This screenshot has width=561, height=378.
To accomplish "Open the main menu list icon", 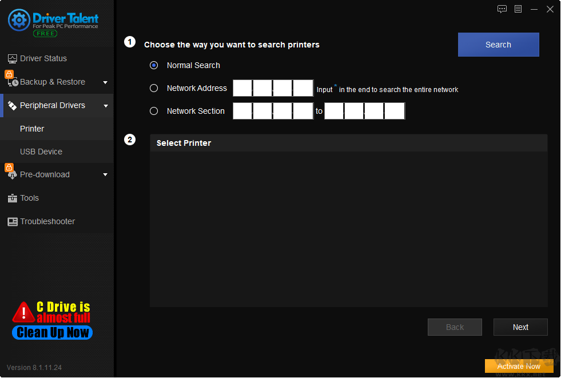I will (518, 9).
